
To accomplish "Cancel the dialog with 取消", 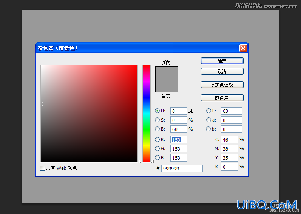I will 222,71.
